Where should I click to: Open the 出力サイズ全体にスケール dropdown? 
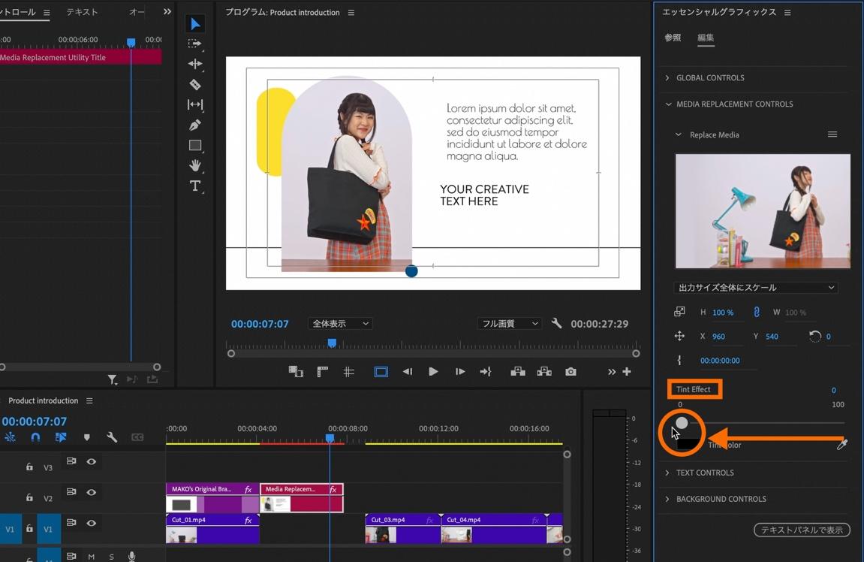coord(756,288)
